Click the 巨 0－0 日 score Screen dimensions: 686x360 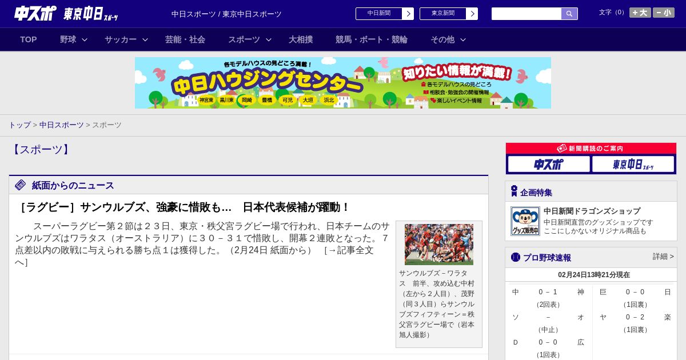click(635, 292)
